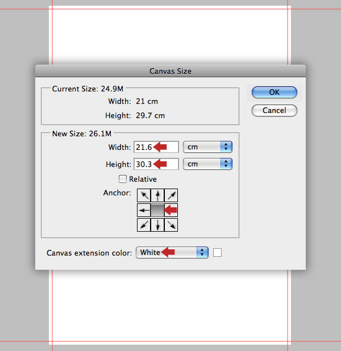Open the Height unit cm dropdown
341x351 pixels.
(x=207, y=164)
